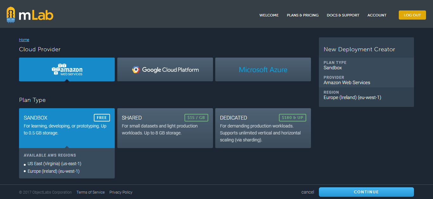Choose the Dedicated plan card
433x199 pixels.
click(x=263, y=128)
